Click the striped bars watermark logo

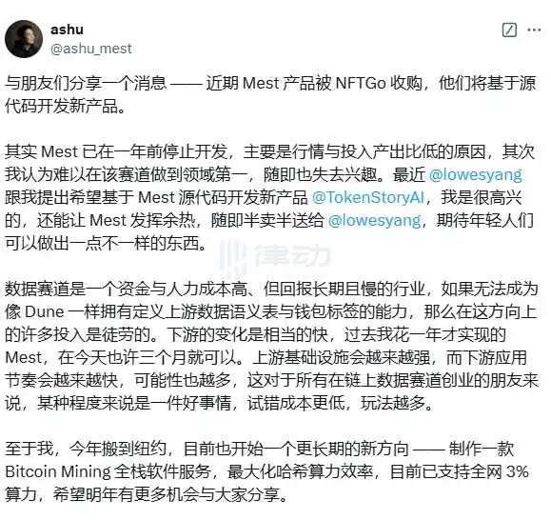coord(233,255)
